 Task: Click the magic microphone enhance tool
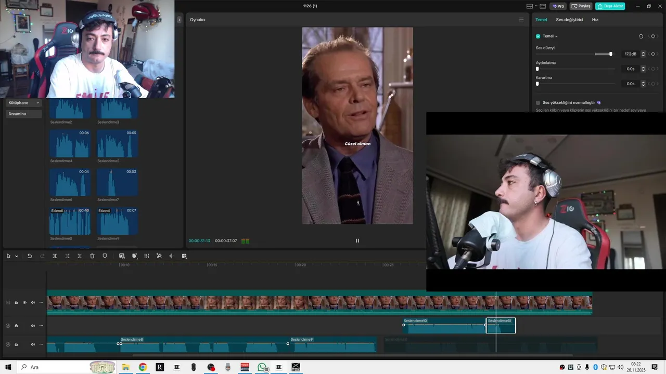tap(159, 256)
